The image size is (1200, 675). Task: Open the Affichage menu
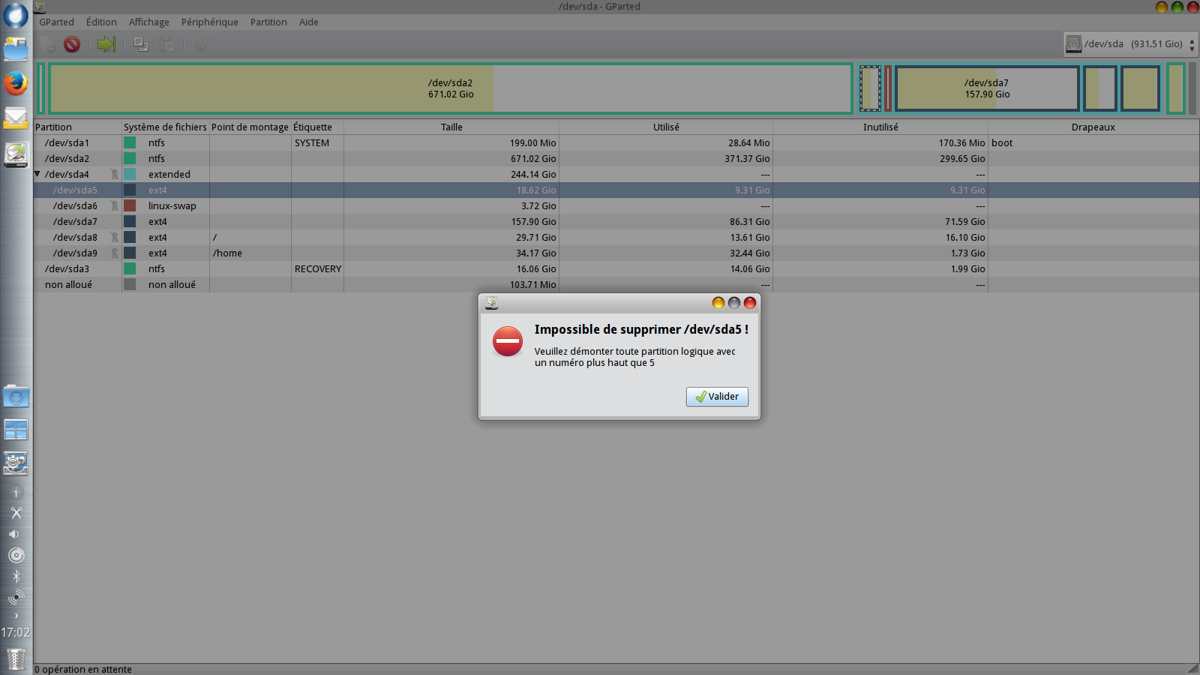point(149,22)
